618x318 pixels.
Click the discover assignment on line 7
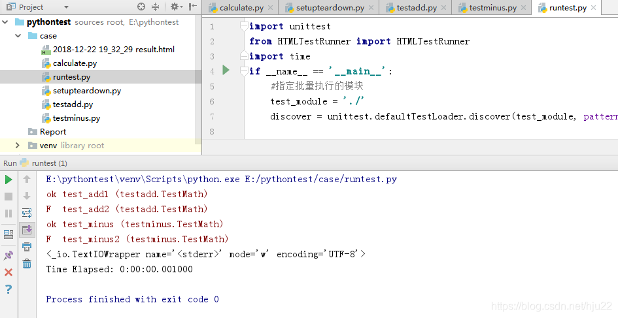tap(444, 116)
